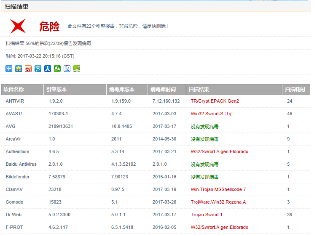Click engine version 170303-1
Image resolution: width=317 pixels, height=236 pixels.
(58, 114)
